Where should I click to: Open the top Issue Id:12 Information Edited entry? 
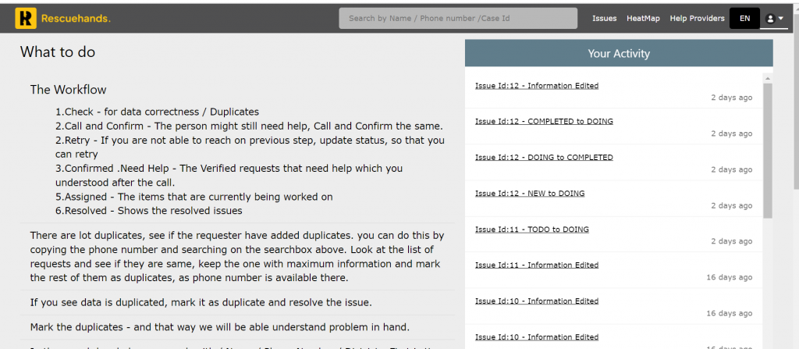[537, 86]
